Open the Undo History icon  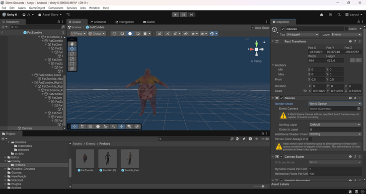pyautogui.click(x=330, y=14)
